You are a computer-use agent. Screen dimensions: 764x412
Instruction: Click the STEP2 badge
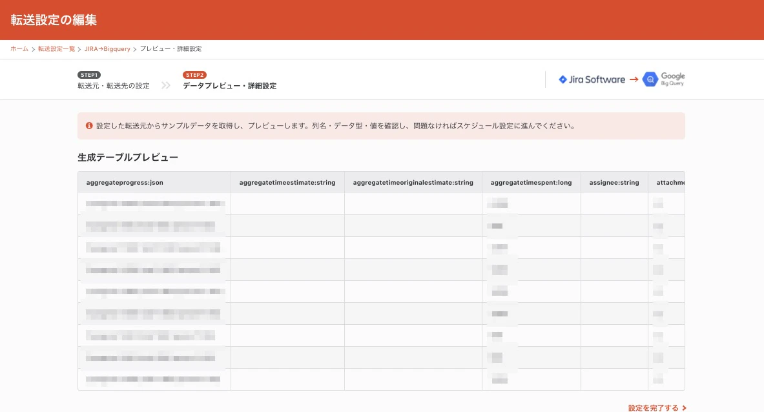point(194,75)
